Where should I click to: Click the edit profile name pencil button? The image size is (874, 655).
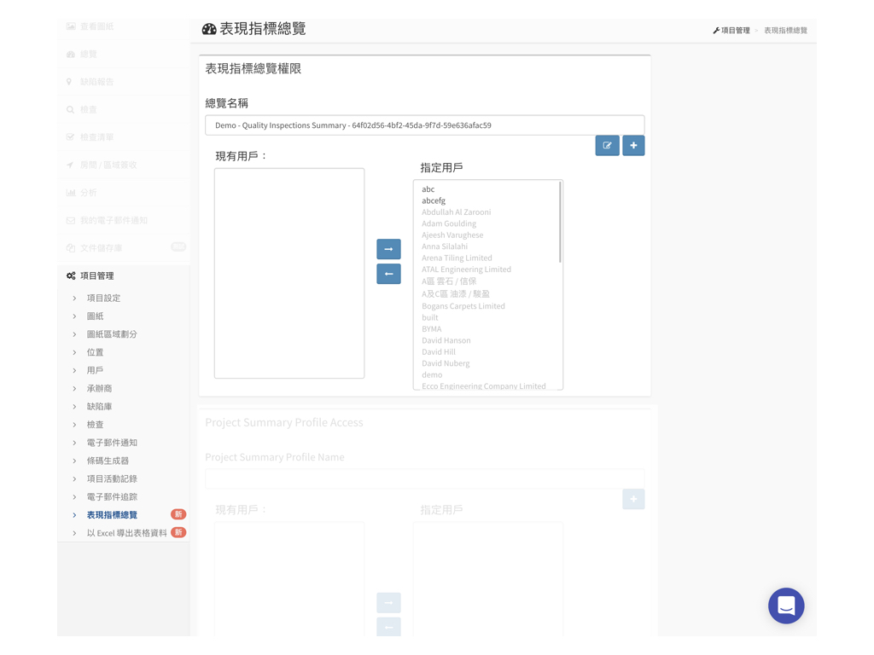[x=607, y=145]
